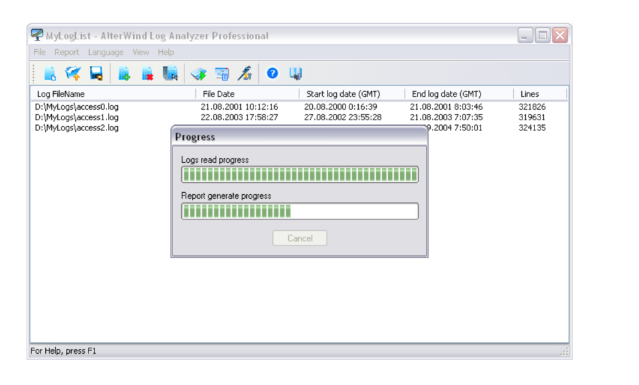Open the Help menu
This screenshot has width=639, height=385.
click(166, 52)
